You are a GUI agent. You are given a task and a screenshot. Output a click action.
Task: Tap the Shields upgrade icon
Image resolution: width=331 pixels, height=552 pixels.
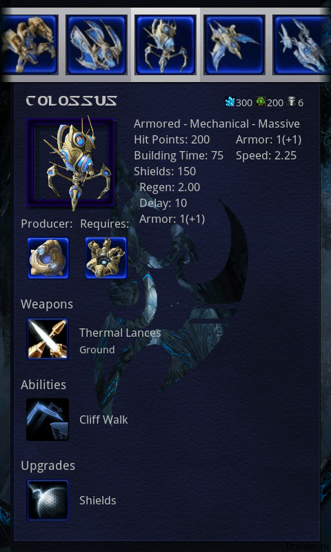tap(48, 500)
